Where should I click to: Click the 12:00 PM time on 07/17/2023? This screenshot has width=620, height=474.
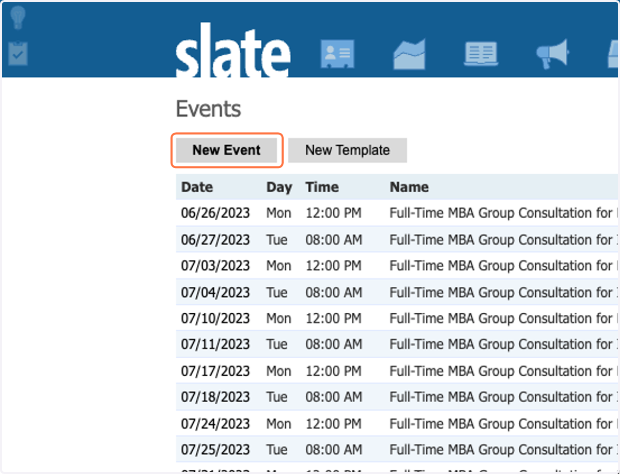(334, 371)
